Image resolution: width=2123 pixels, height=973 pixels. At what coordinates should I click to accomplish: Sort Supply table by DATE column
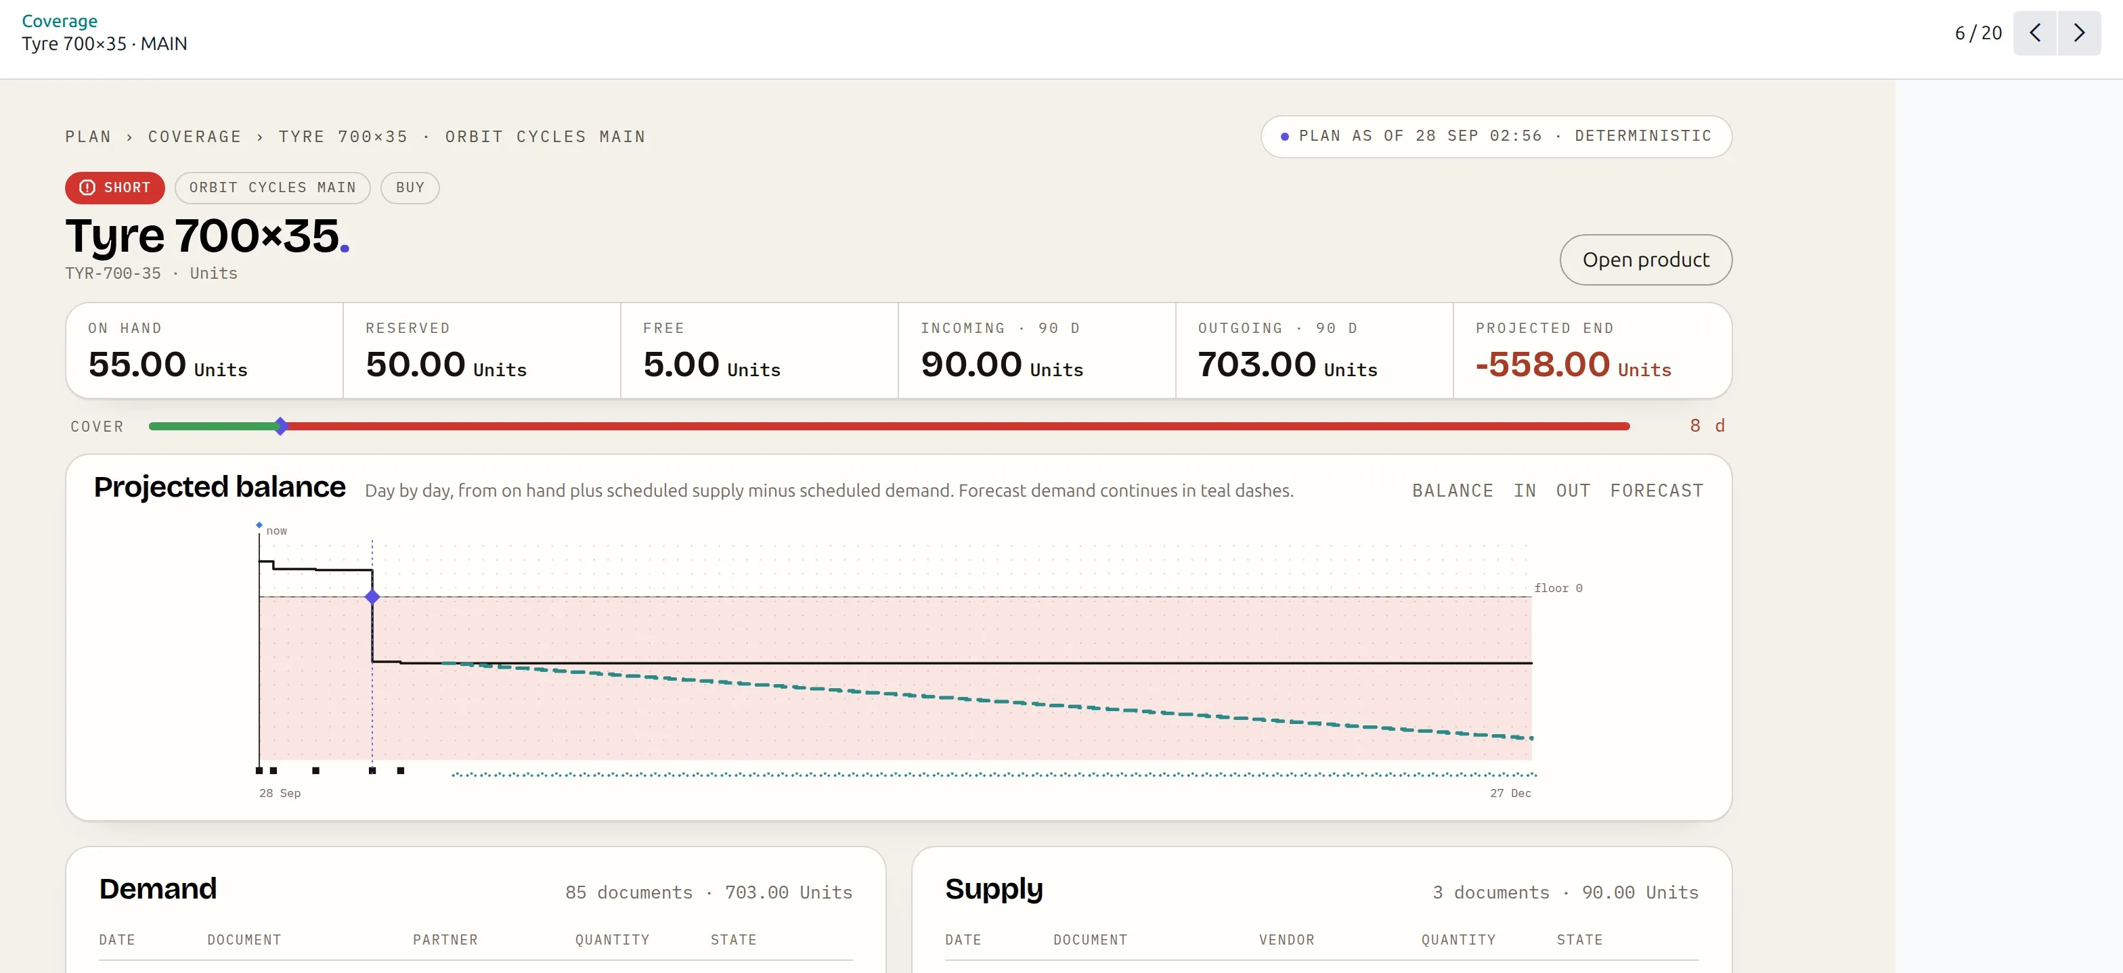point(963,939)
